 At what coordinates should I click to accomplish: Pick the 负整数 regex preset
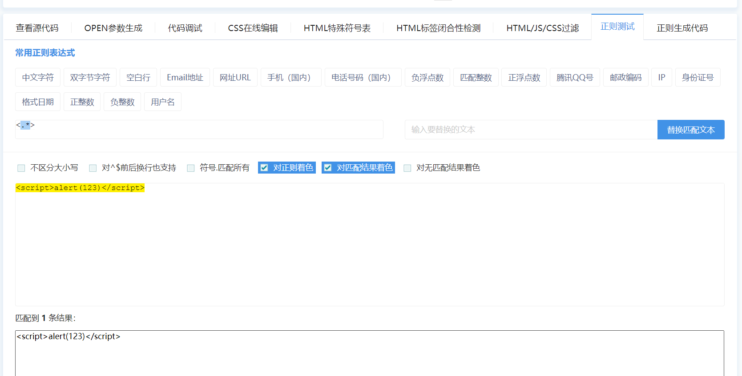click(x=122, y=102)
